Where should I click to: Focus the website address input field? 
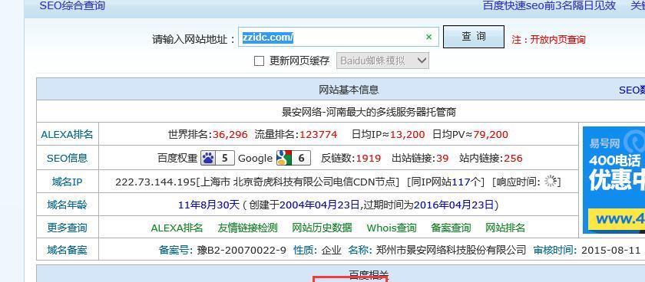(x=339, y=38)
